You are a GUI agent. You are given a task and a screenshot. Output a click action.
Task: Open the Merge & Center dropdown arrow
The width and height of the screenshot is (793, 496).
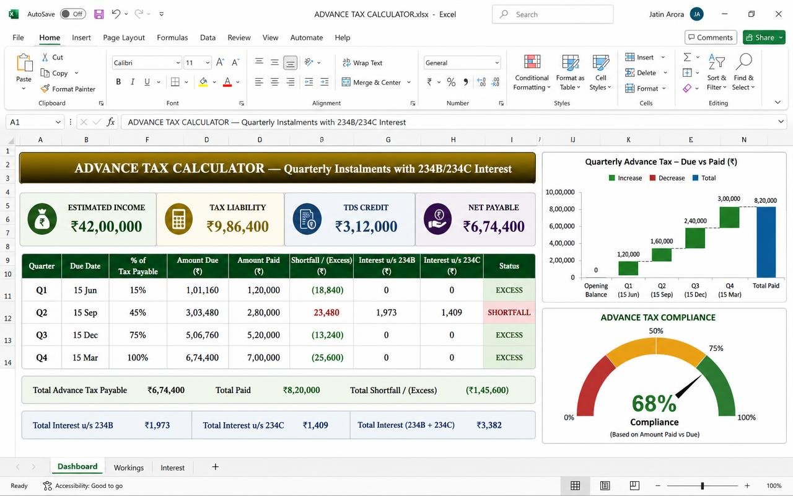click(x=408, y=82)
